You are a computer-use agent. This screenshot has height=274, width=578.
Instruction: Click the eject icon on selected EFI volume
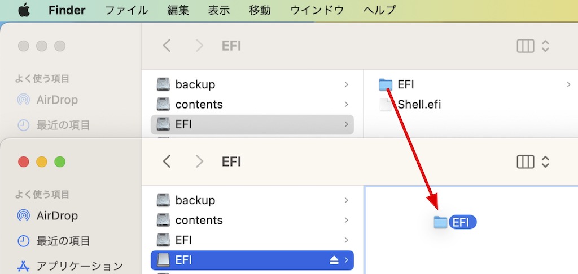tap(334, 260)
